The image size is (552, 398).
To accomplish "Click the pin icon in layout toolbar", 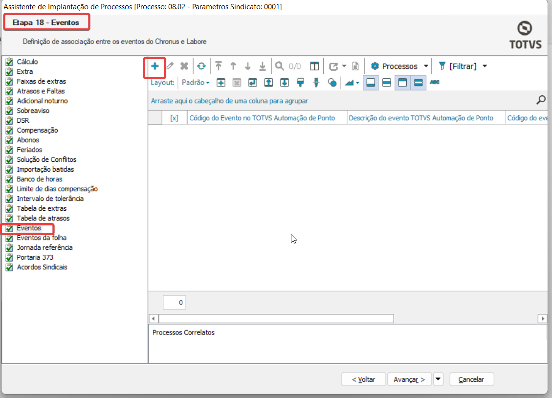I will tap(316, 83).
